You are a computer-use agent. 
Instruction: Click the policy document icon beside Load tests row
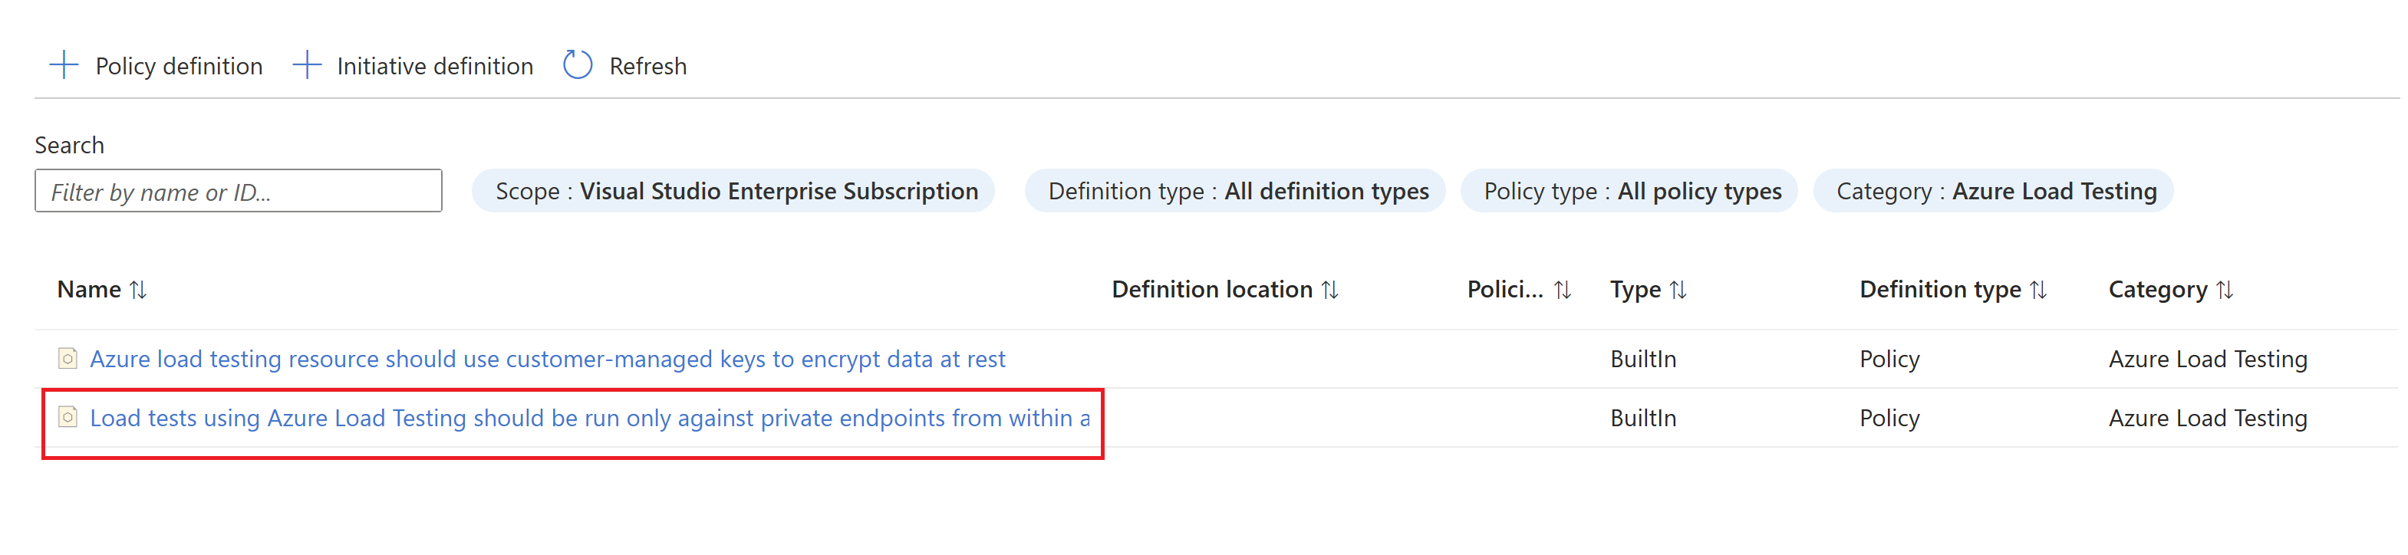(x=67, y=418)
